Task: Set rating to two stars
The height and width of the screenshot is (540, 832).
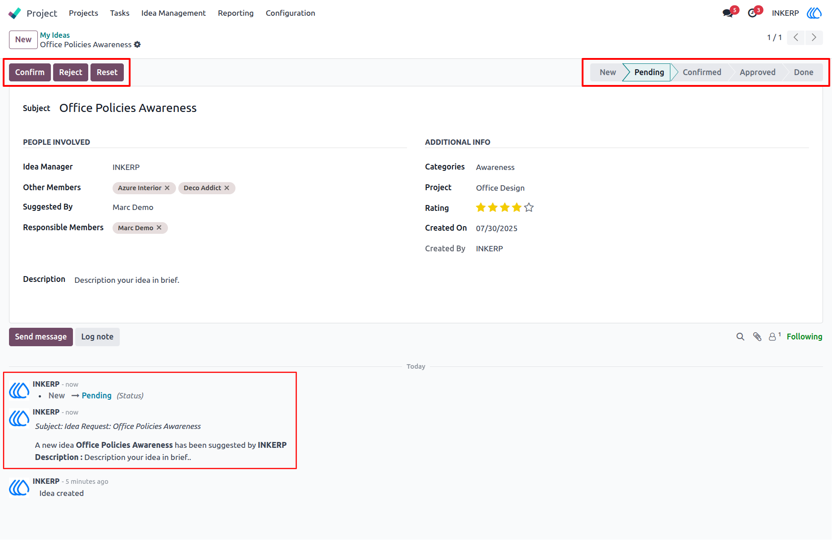Action: pos(493,207)
